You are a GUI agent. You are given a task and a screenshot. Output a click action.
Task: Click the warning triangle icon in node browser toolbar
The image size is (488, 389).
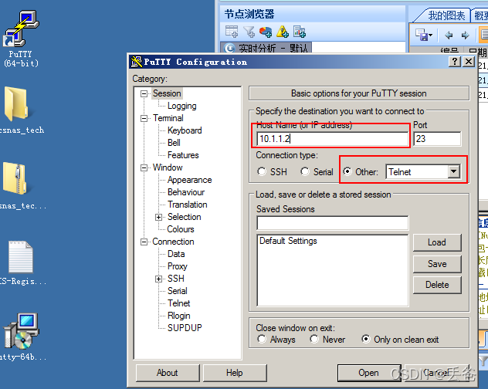283,32
